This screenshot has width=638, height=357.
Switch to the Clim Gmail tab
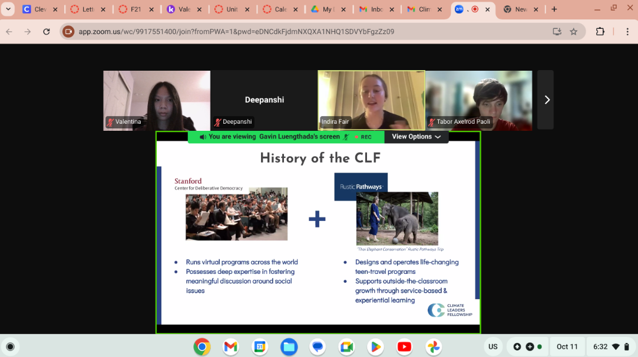coord(419,9)
